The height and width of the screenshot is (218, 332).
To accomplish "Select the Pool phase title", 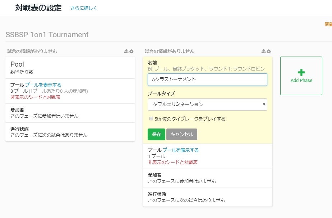I will (17, 64).
